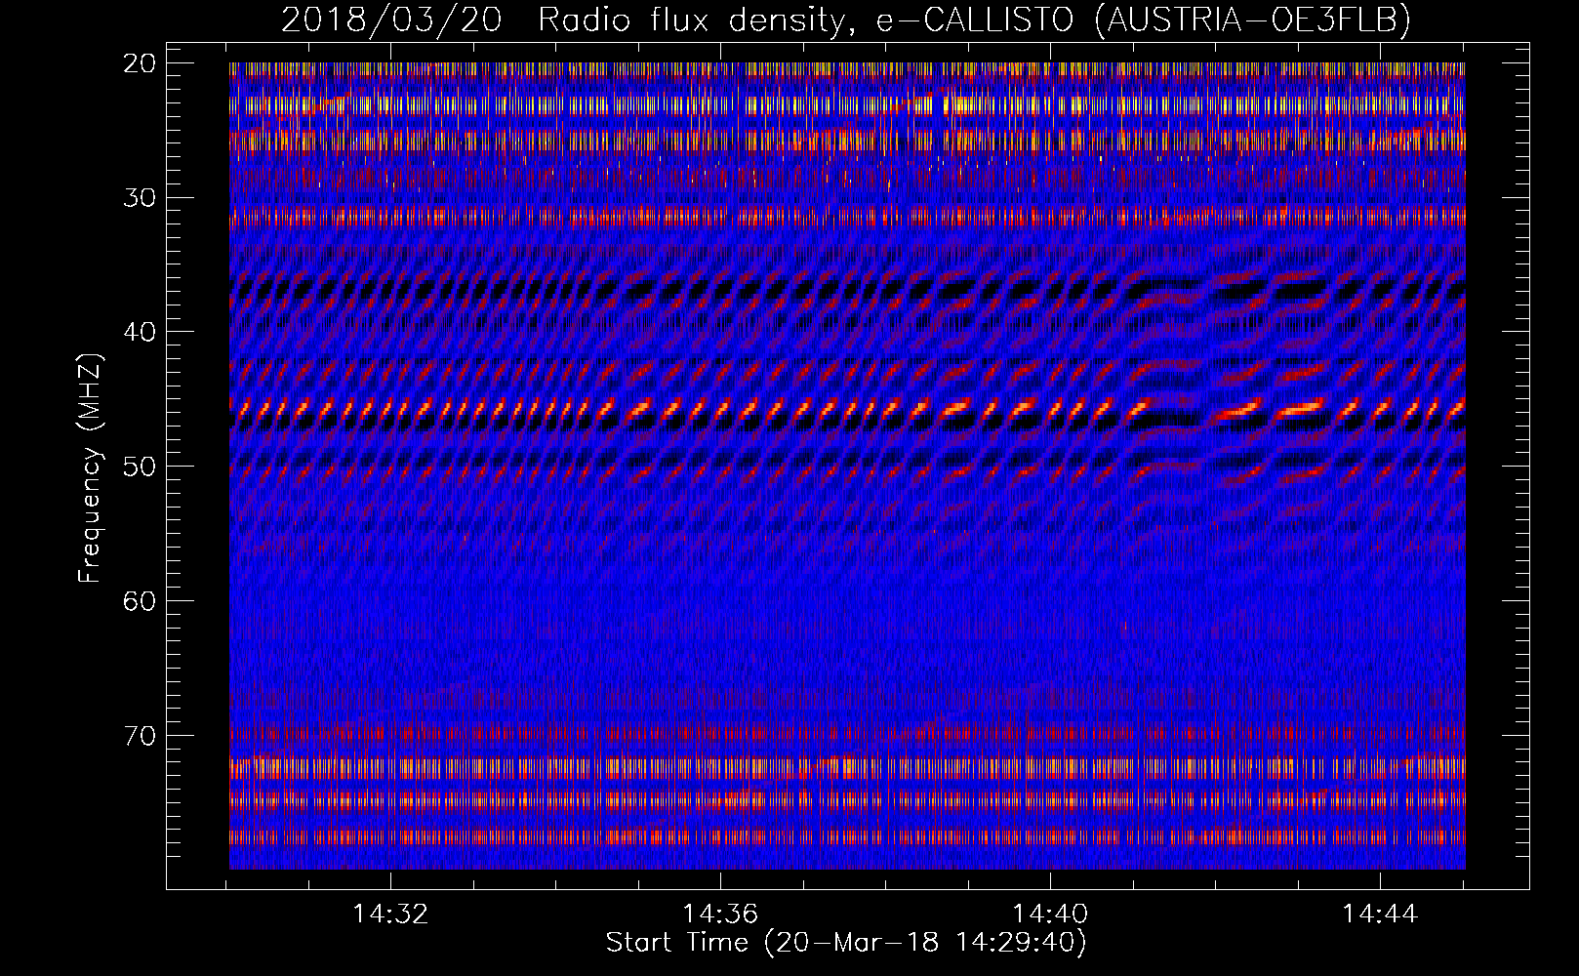Click the 14:44 time tick label
This screenshot has height=976, width=1579.
[1380, 915]
